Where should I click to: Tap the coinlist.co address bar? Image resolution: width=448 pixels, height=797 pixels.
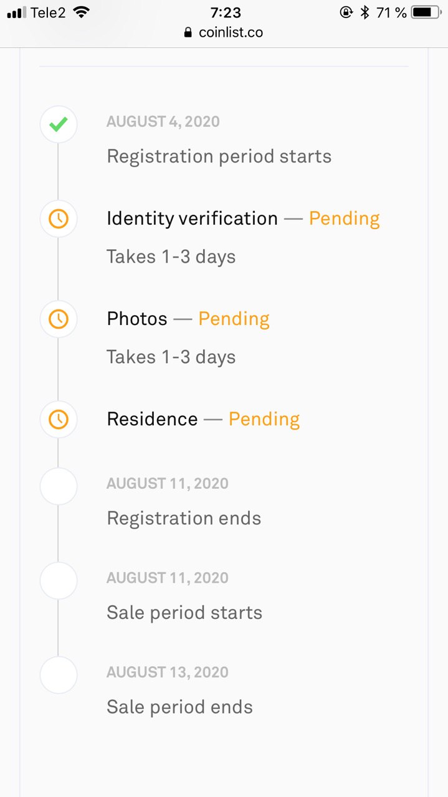point(224,32)
